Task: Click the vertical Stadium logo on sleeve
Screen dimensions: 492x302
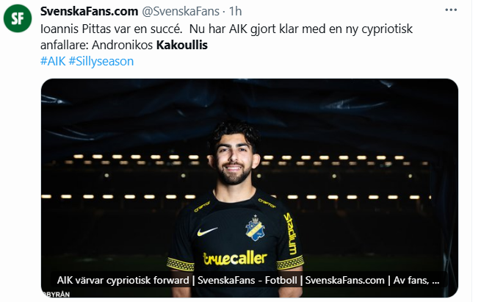Action: pyautogui.click(x=290, y=233)
